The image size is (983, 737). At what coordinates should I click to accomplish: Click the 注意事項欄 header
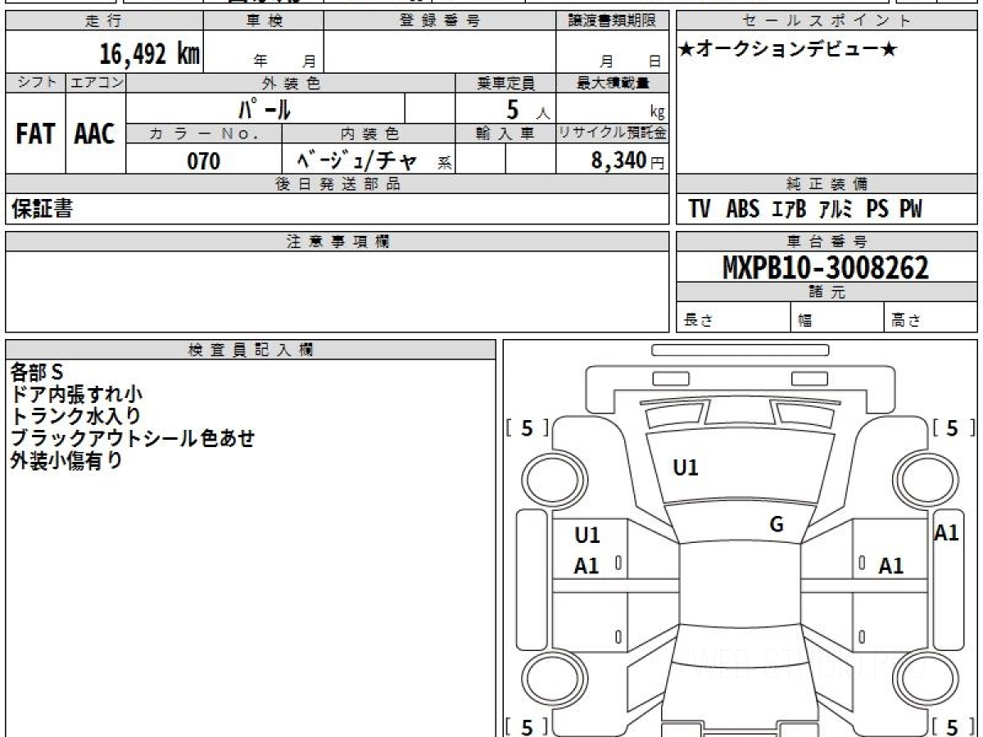pyautogui.click(x=337, y=242)
